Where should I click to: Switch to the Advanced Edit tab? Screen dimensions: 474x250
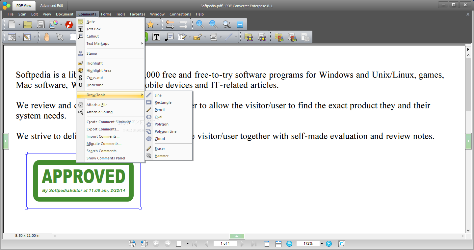(52, 6)
